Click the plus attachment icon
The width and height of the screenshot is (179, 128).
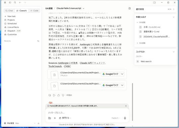55,118
